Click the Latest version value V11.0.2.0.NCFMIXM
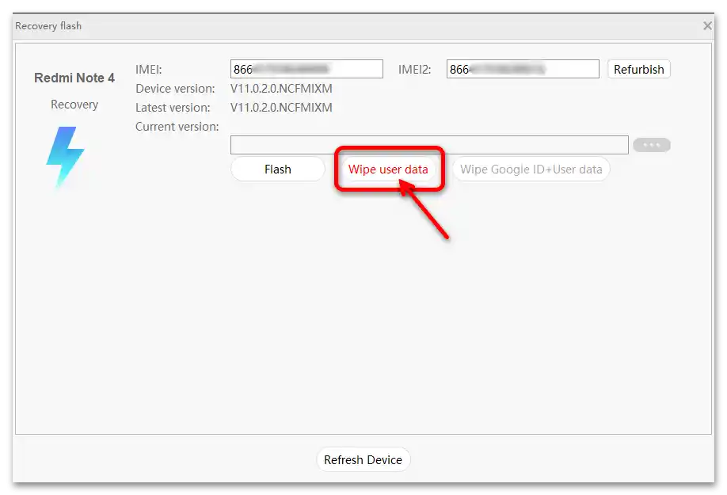 coord(281,108)
